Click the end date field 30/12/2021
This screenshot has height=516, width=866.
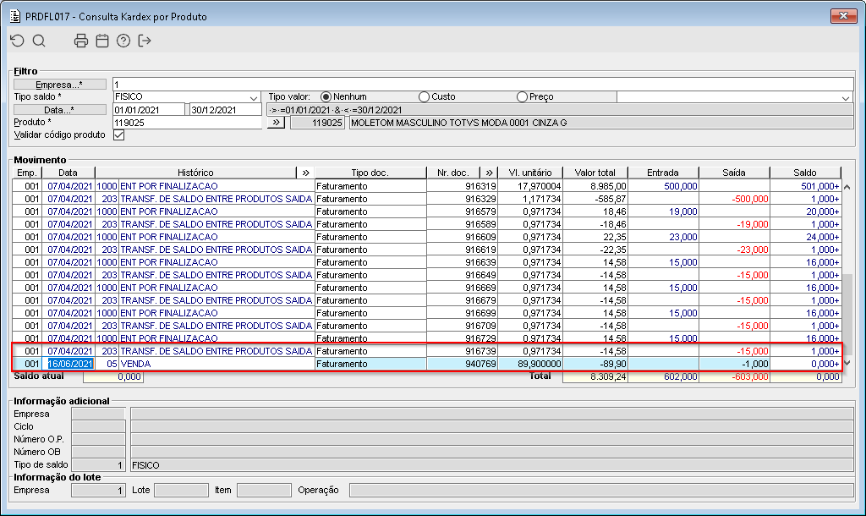click(x=225, y=110)
